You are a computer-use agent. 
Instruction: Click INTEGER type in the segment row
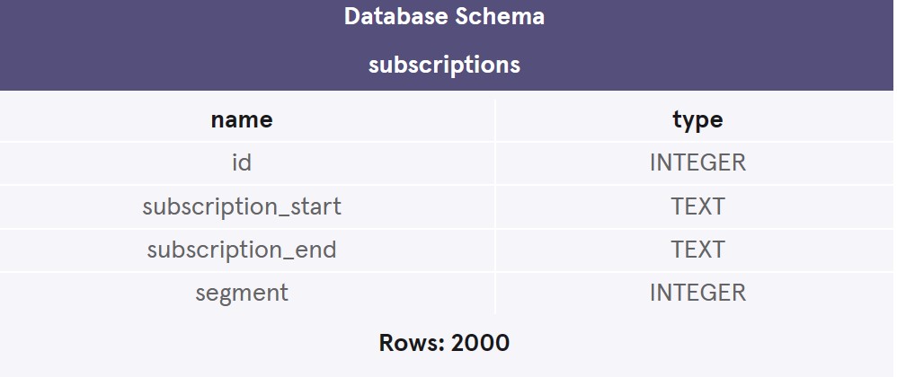(697, 292)
